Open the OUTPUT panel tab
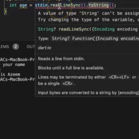Screen dimensions: 139x139 [31, 47]
